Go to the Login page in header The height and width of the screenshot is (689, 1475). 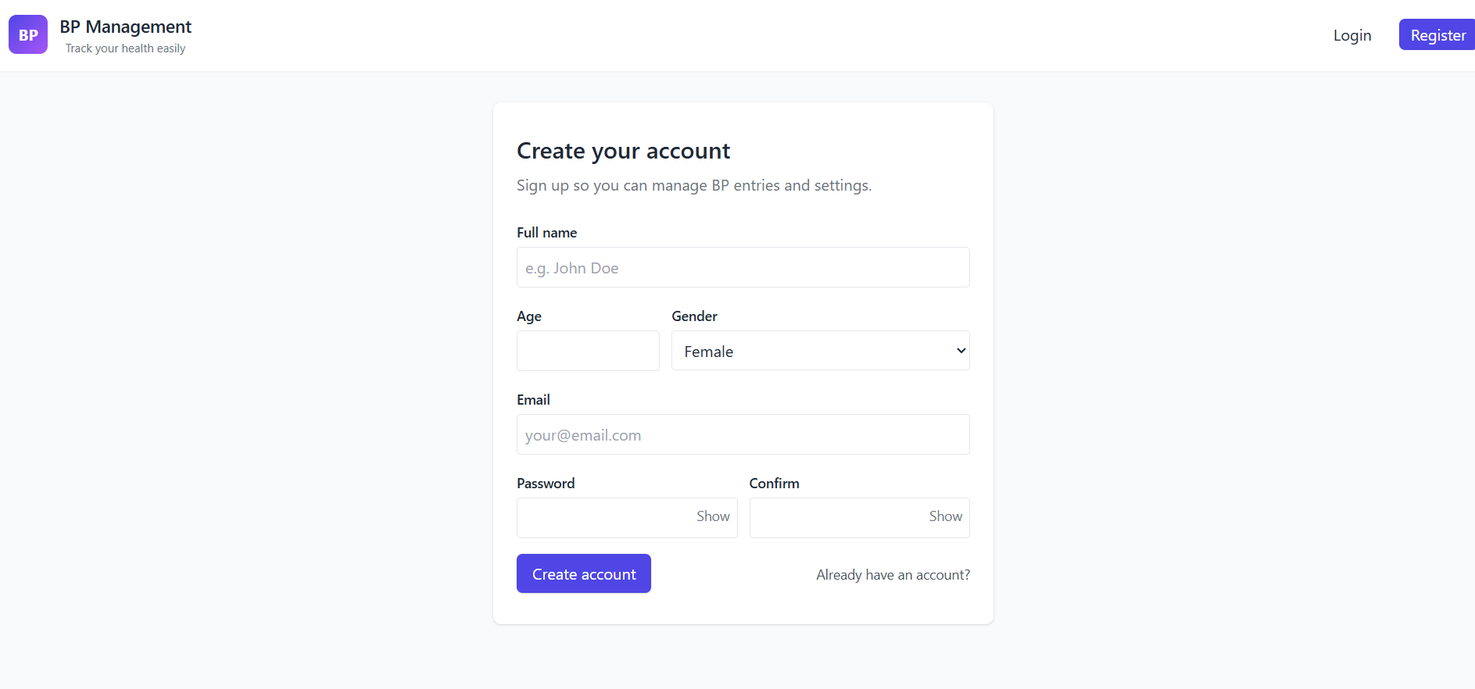(1351, 35)
